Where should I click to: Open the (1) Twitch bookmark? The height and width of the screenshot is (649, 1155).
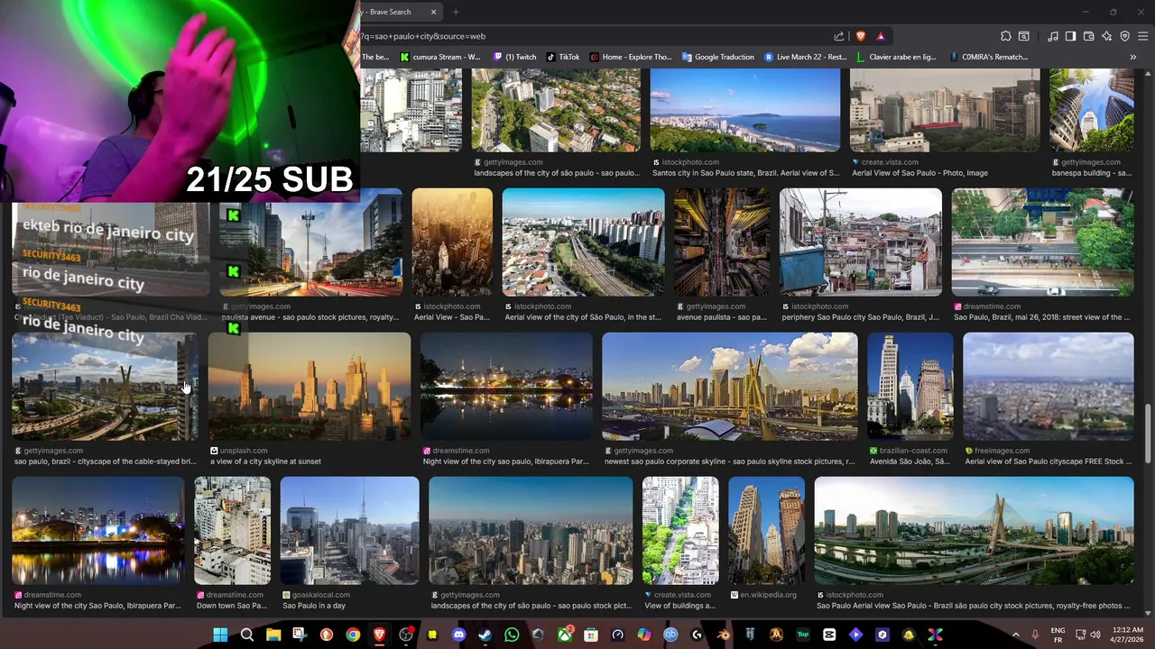[x=514, y=57]
